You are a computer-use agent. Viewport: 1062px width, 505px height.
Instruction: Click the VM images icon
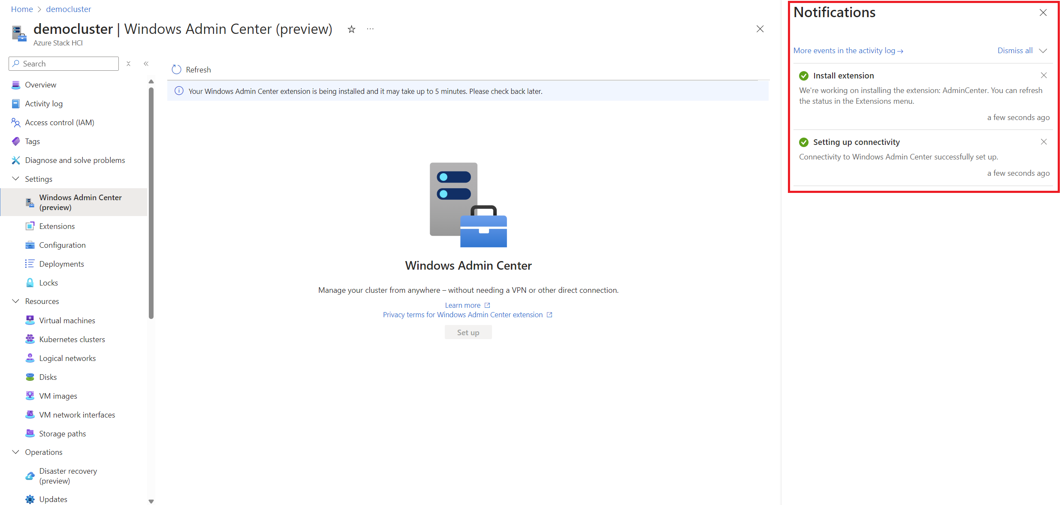click(30, 396)
